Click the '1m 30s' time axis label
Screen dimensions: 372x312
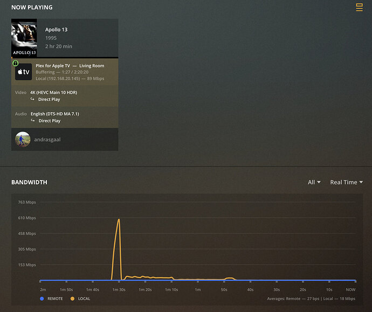click(119, 290)
